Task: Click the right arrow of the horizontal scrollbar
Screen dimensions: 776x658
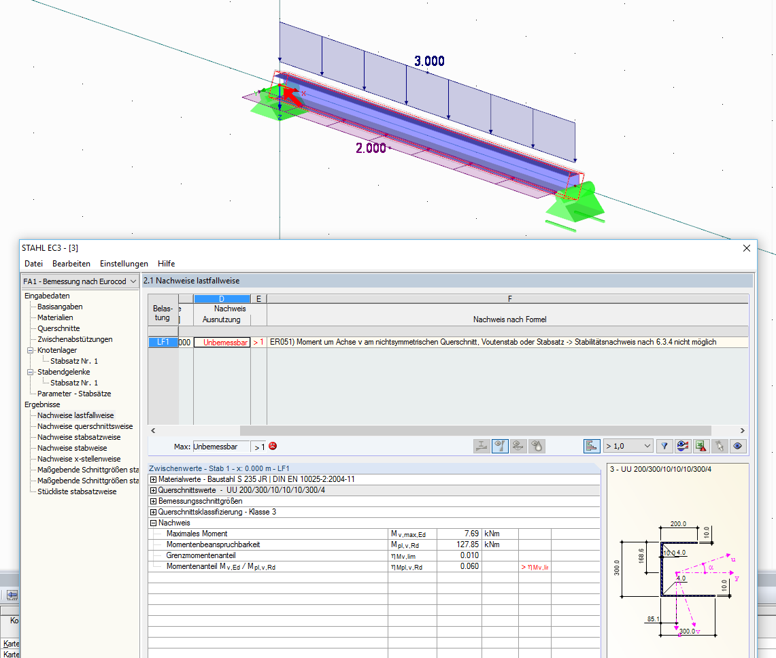Action: [743, 431]
